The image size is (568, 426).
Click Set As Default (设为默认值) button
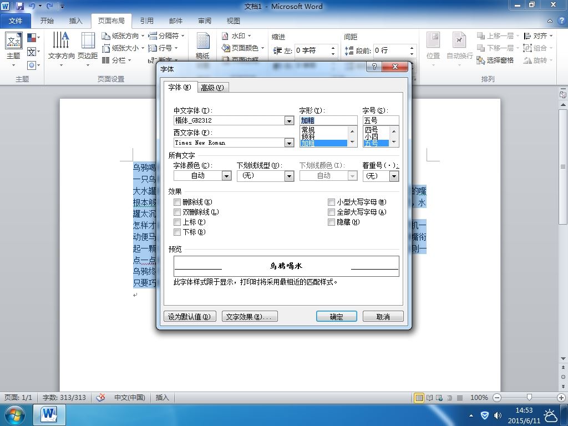coord(190,317)
